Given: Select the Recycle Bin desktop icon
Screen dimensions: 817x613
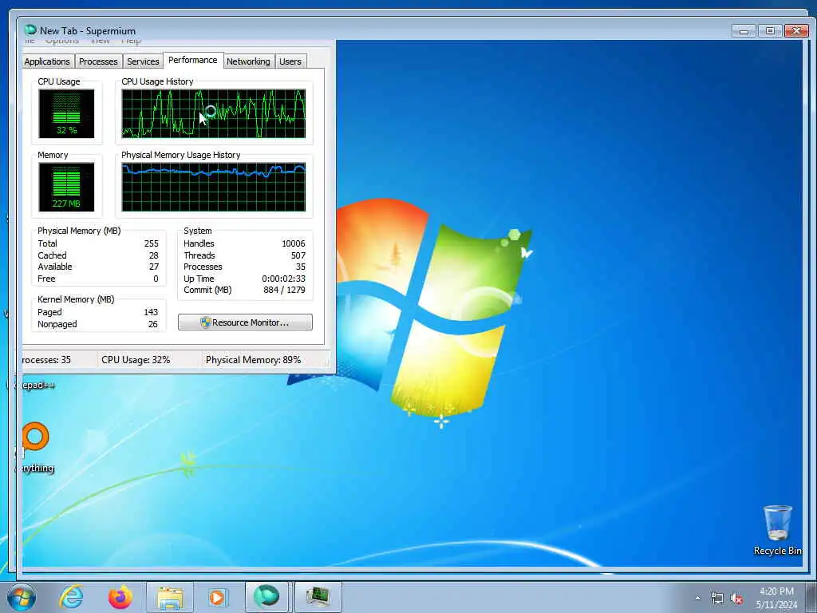Looking at the screenshot, I should 777,530.
